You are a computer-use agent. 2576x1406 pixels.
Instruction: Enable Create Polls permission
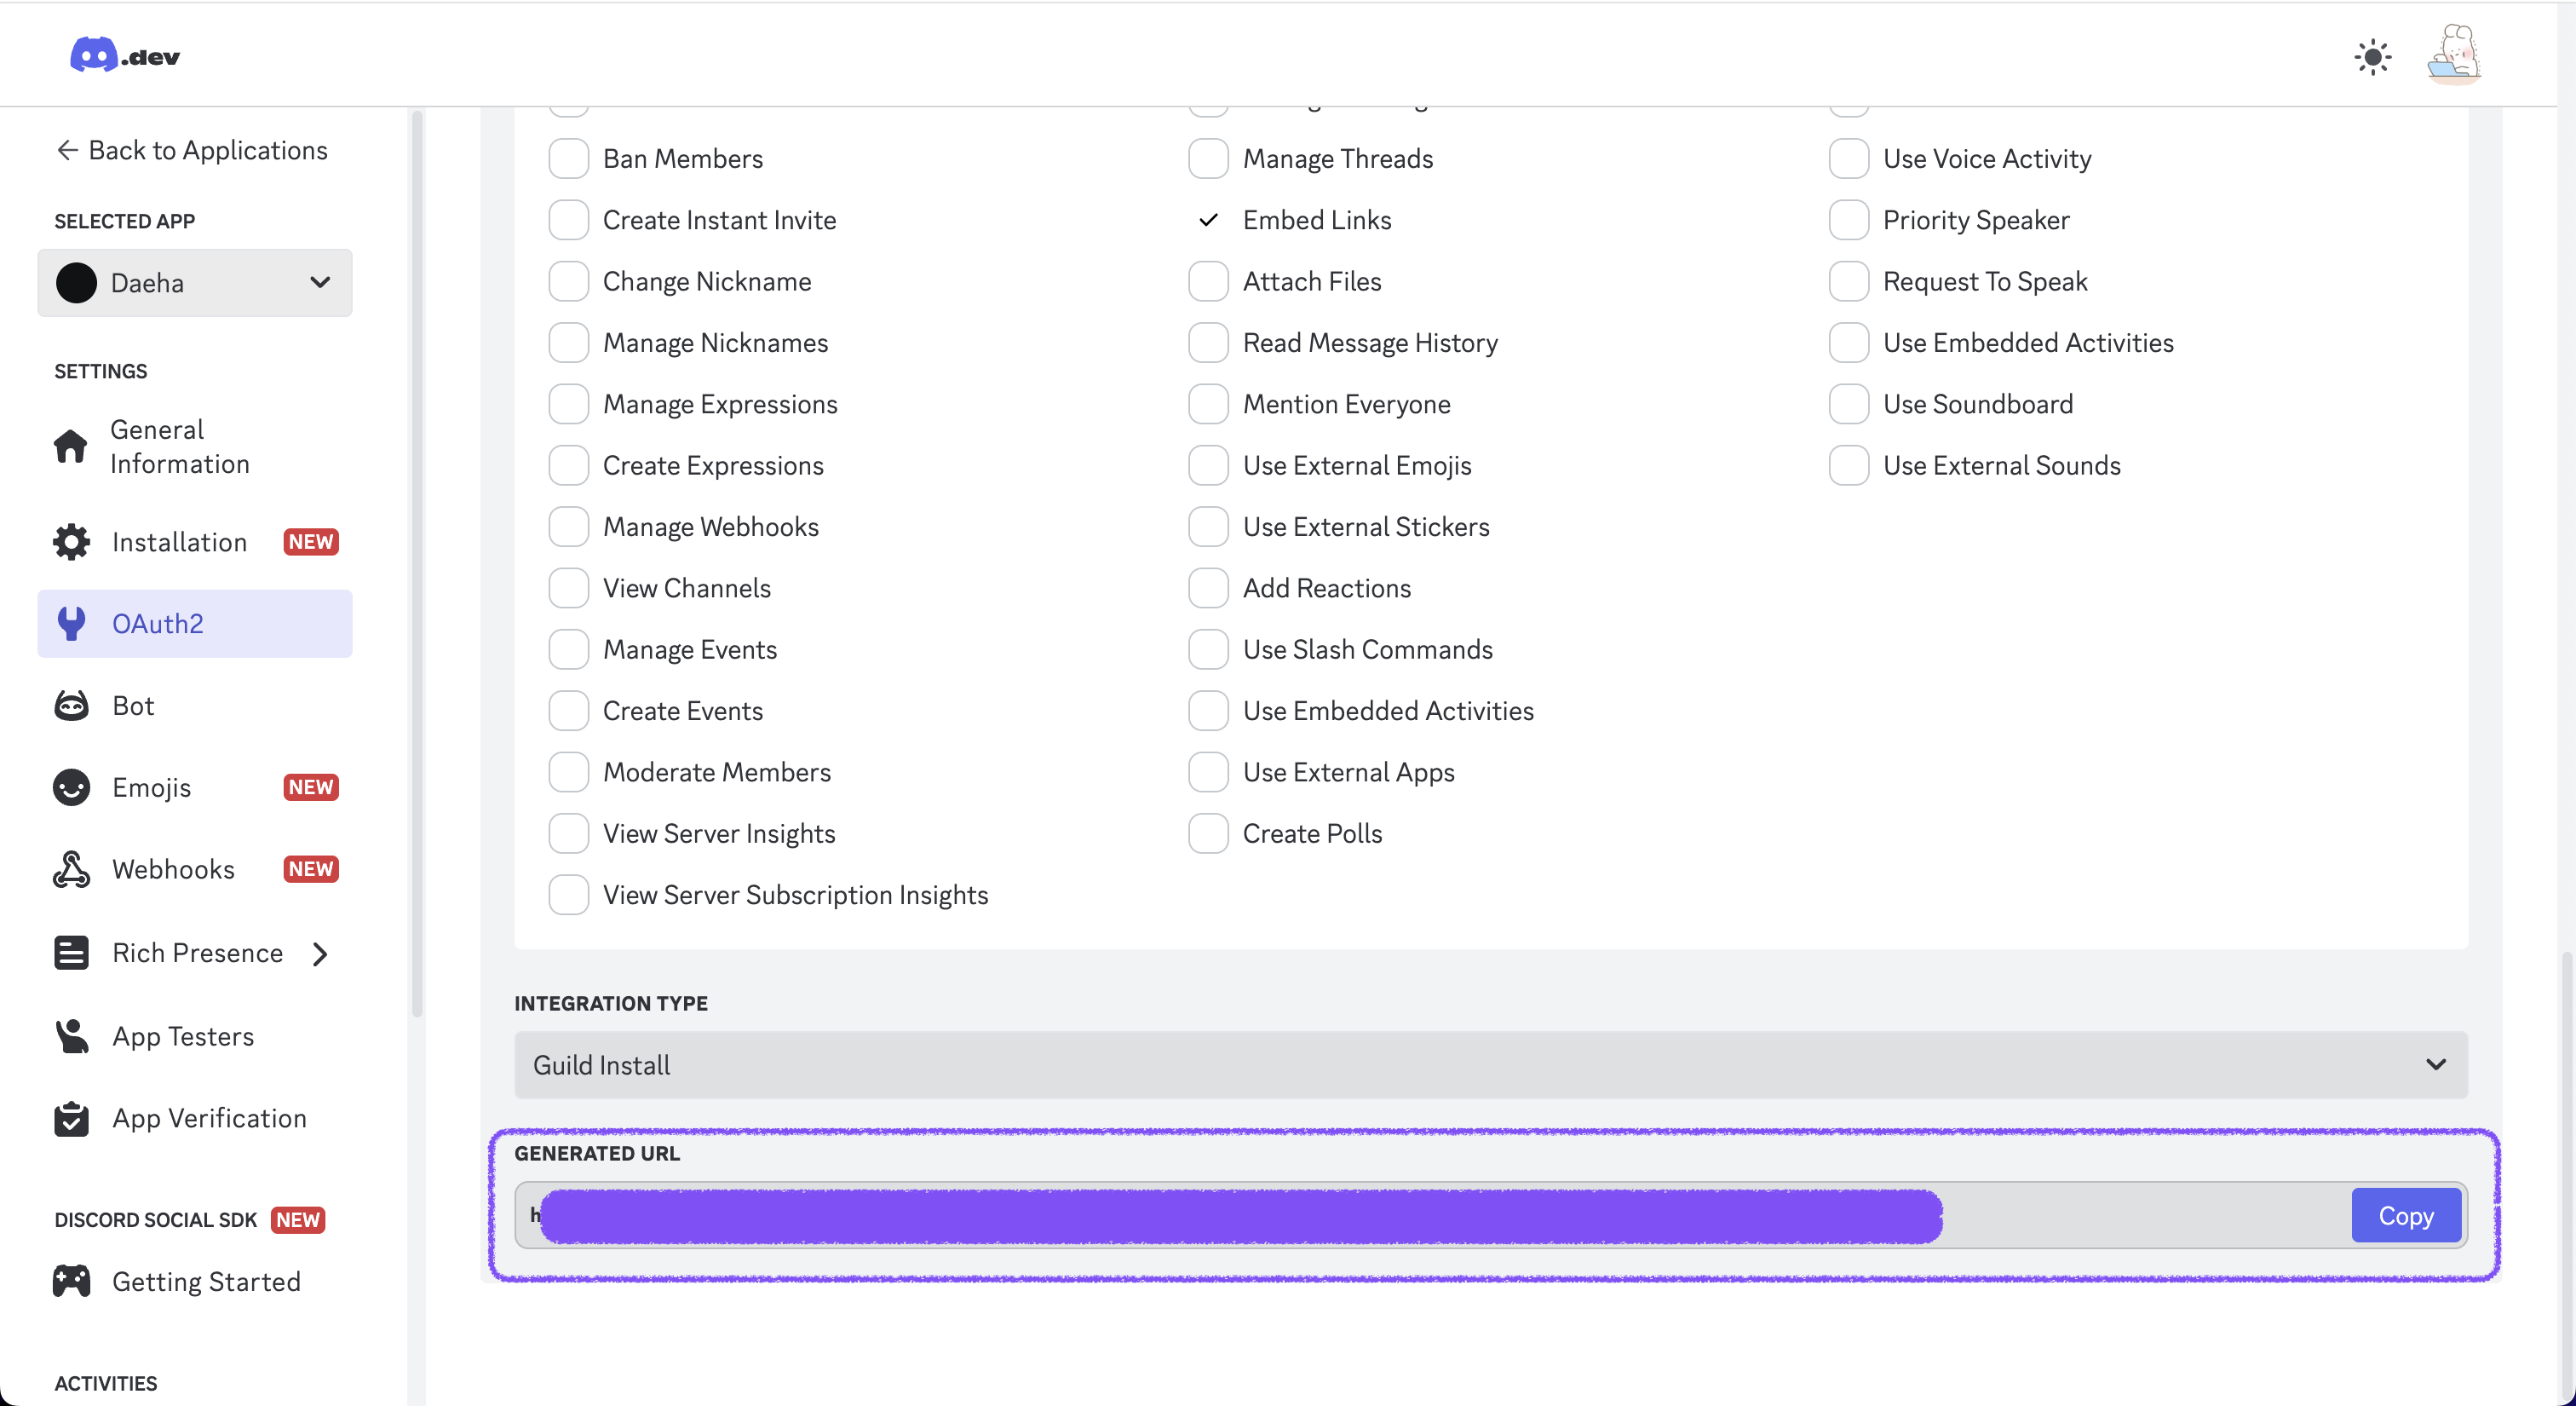[x=1208, y=833]
